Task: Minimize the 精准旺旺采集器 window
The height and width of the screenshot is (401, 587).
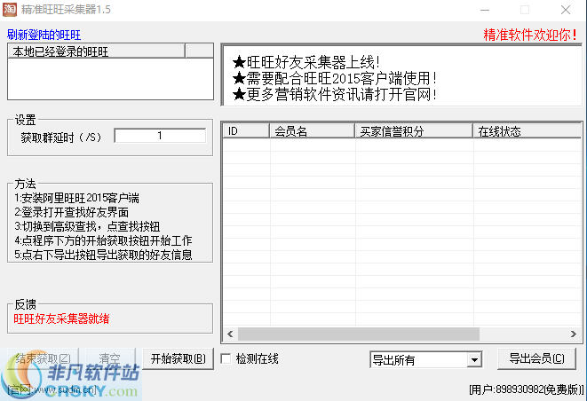Action: coord(485,10)
